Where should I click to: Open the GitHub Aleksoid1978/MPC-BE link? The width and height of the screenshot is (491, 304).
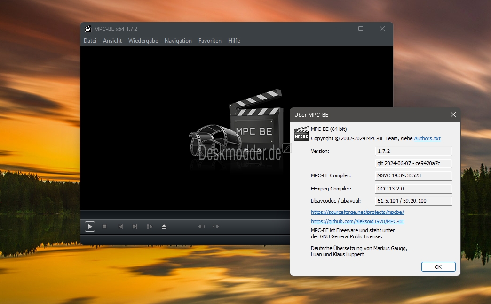(357, 221)
